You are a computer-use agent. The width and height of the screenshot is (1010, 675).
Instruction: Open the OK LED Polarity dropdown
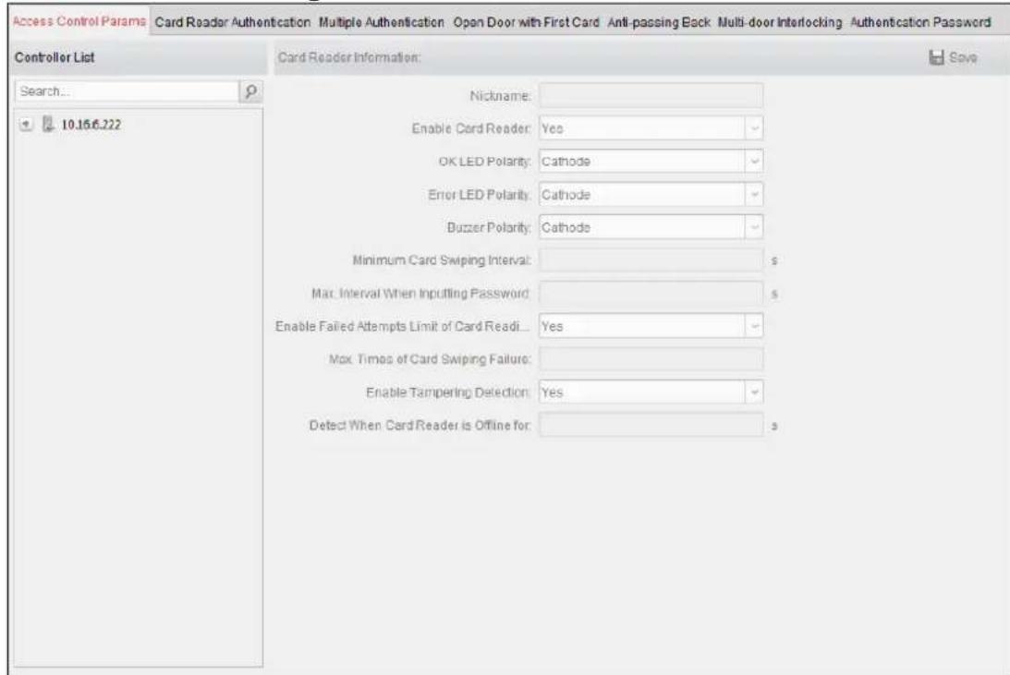pos(651,162)
